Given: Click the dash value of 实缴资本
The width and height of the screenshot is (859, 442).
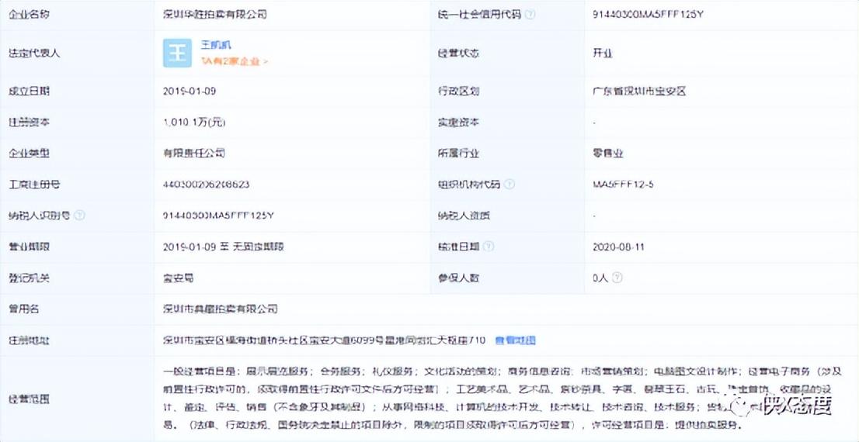Looking at the screenshot, I should pyautogui.click(x=595, y=122).
